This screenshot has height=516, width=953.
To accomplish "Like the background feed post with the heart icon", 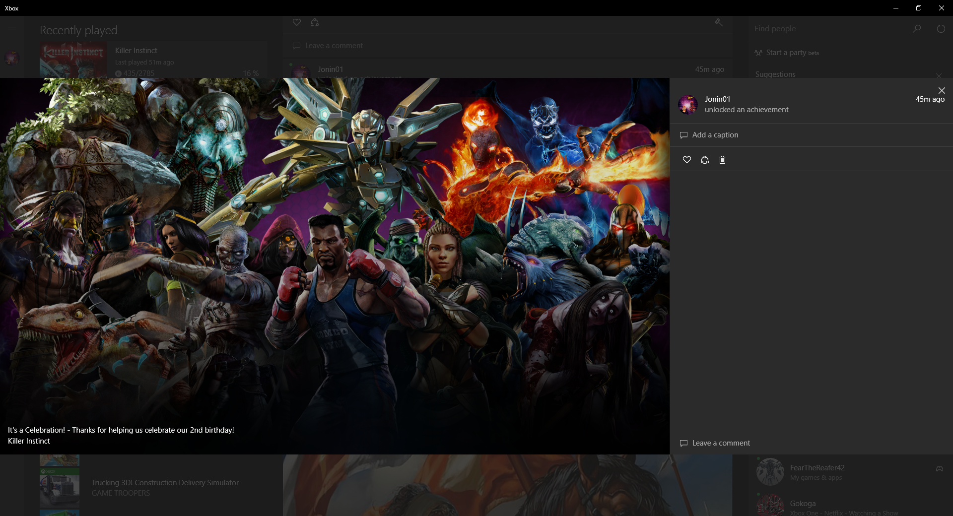I will (297, 22).
